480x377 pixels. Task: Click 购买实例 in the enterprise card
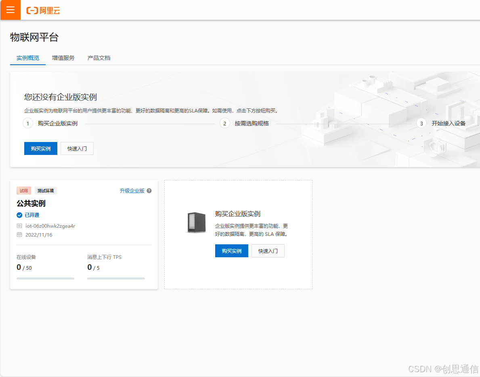point(232,251)
